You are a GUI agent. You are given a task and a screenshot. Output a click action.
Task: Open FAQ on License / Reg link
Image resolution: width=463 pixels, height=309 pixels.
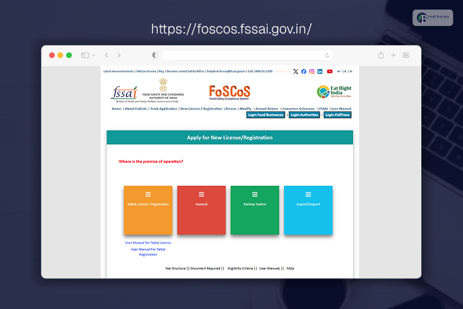point(150,71)
